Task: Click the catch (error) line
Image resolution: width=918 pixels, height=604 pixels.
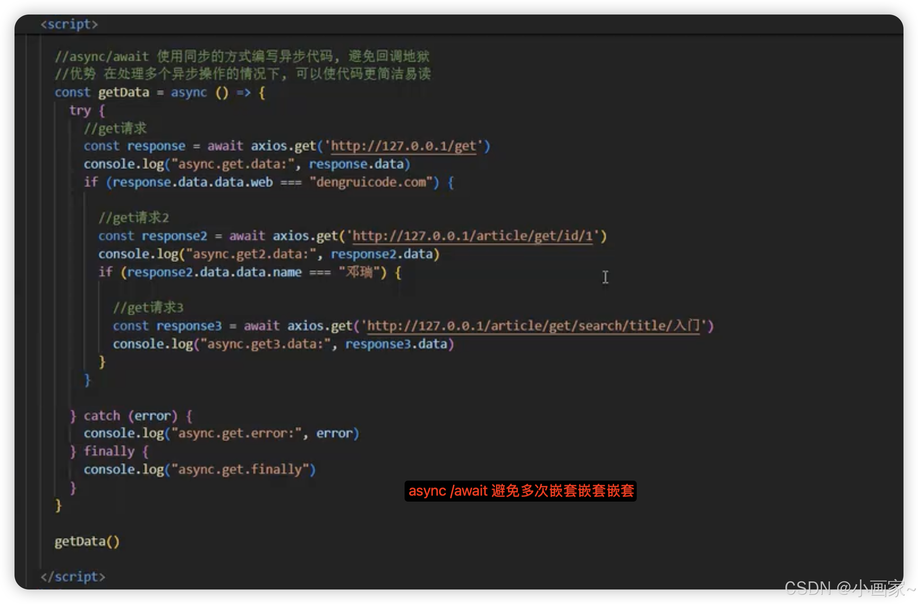Action: coord(130,416)
